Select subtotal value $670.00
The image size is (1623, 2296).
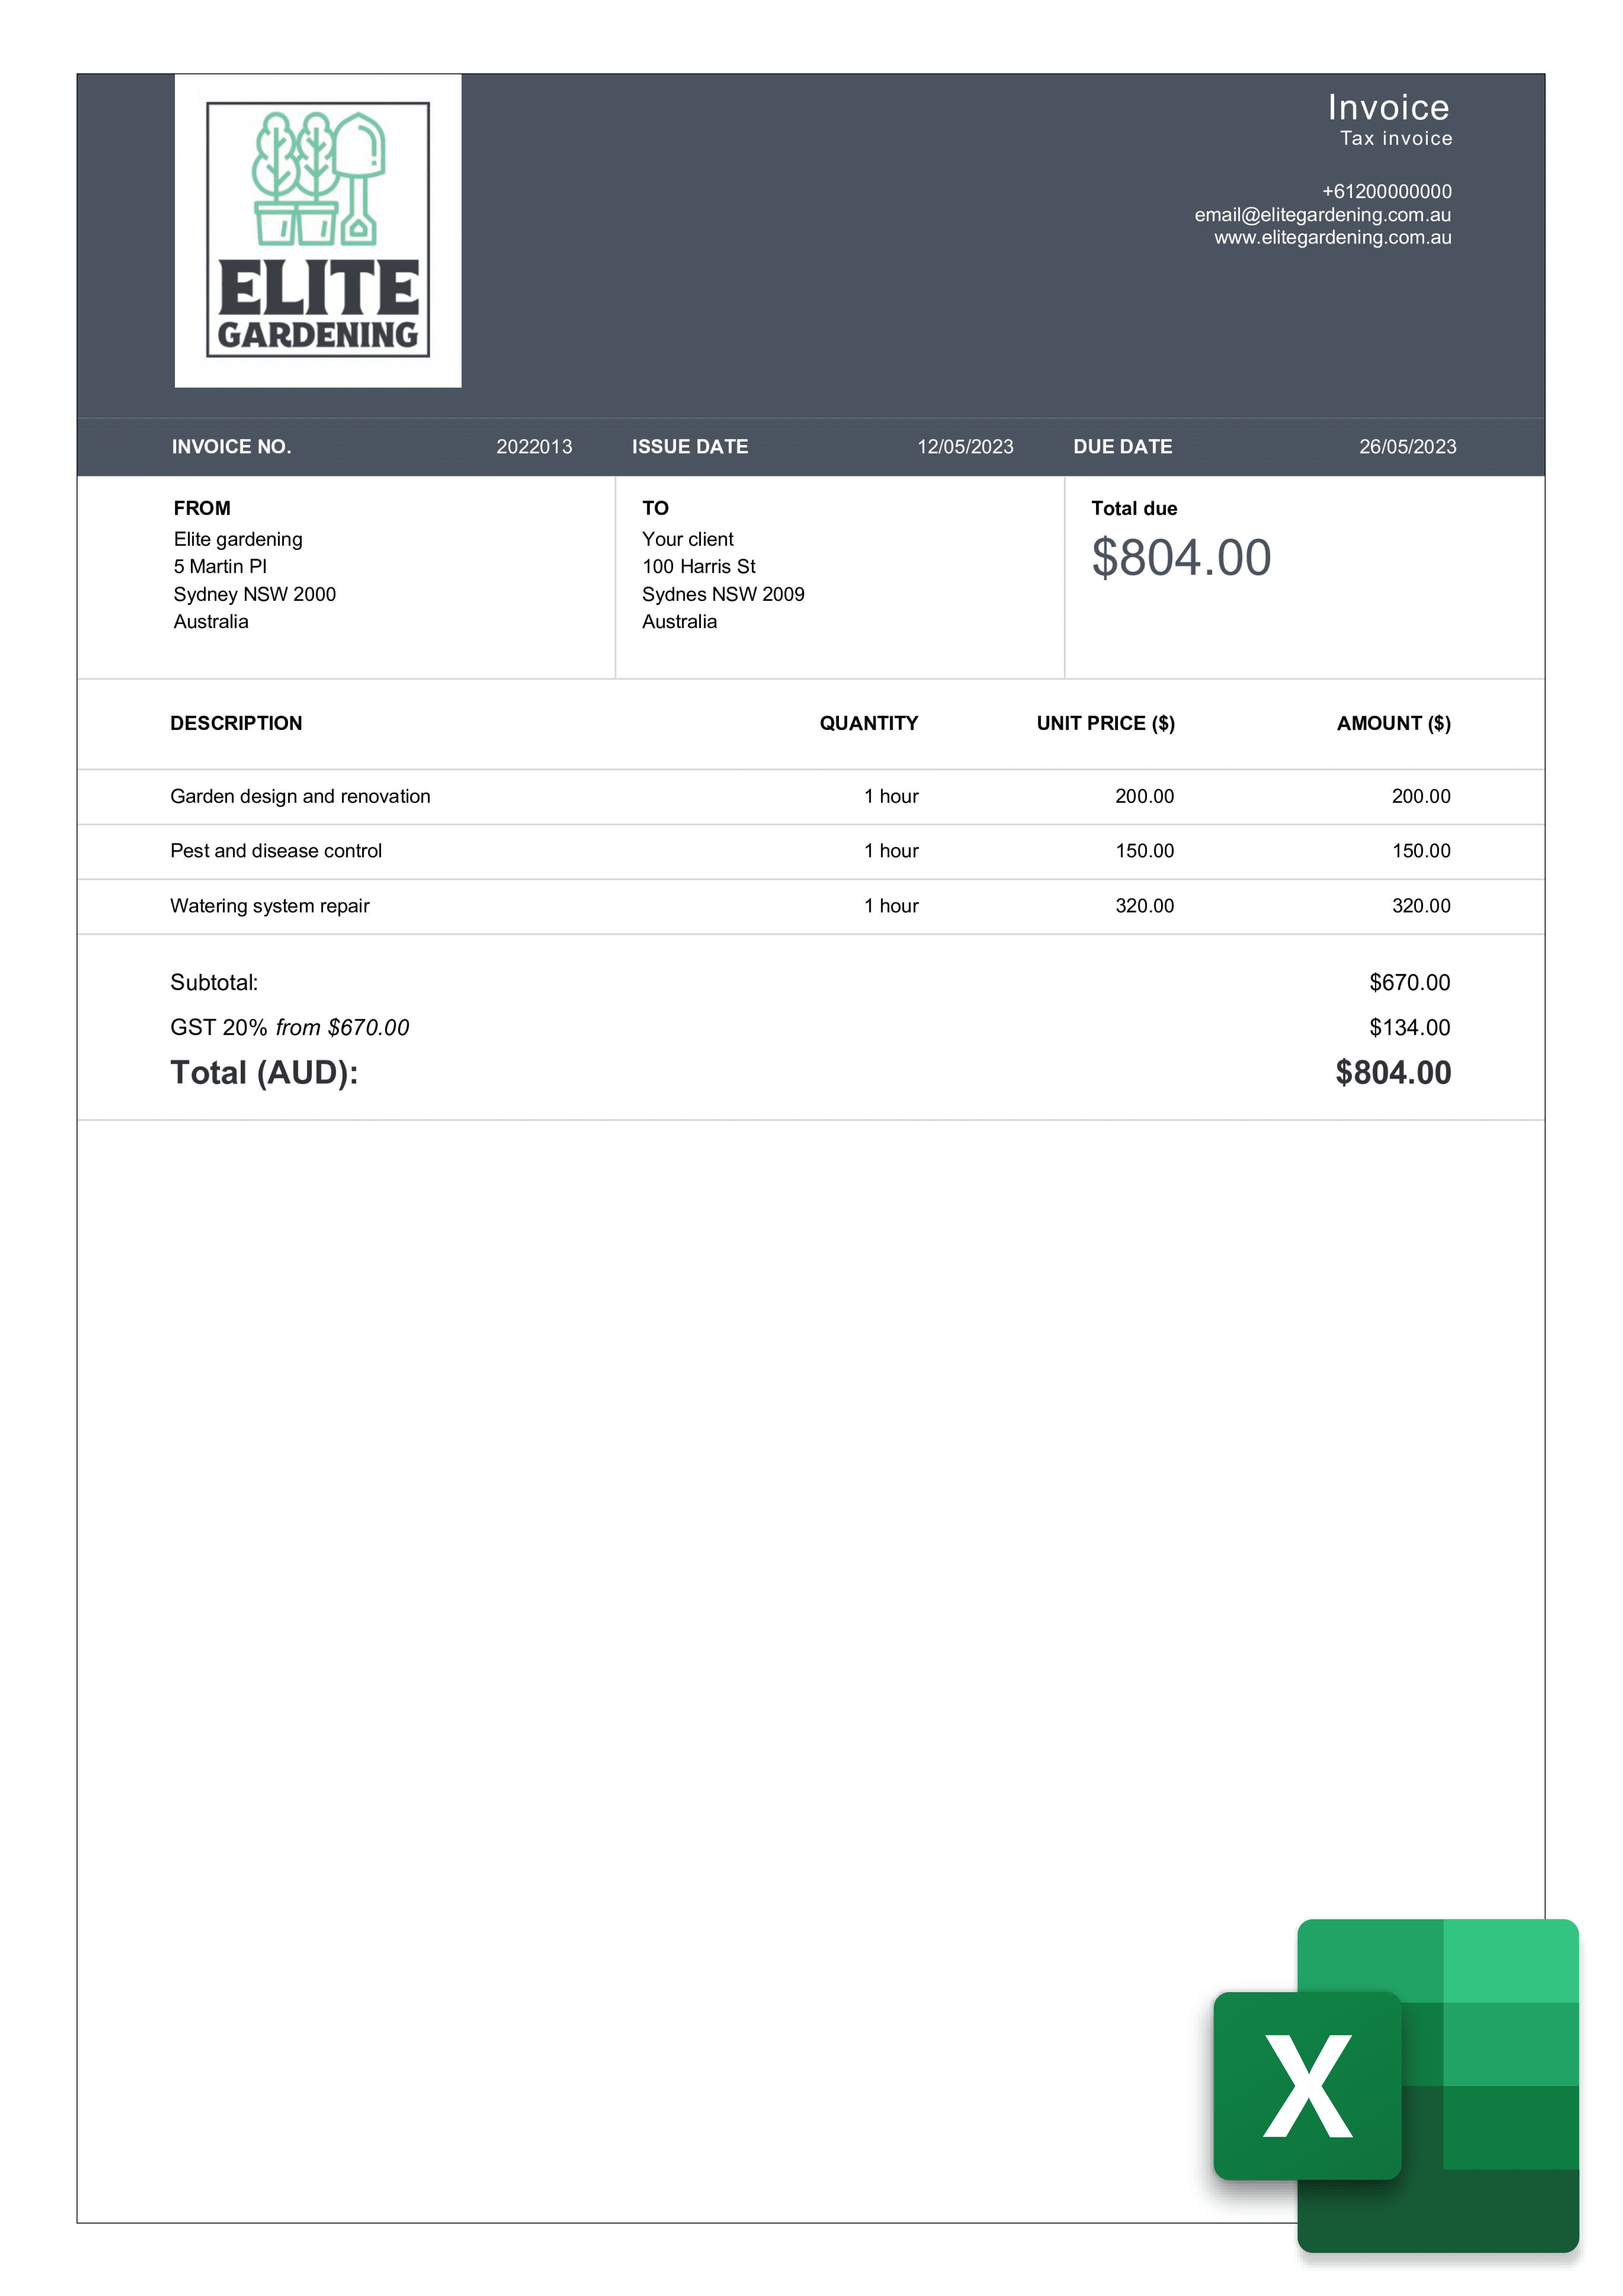[1410, 983]
